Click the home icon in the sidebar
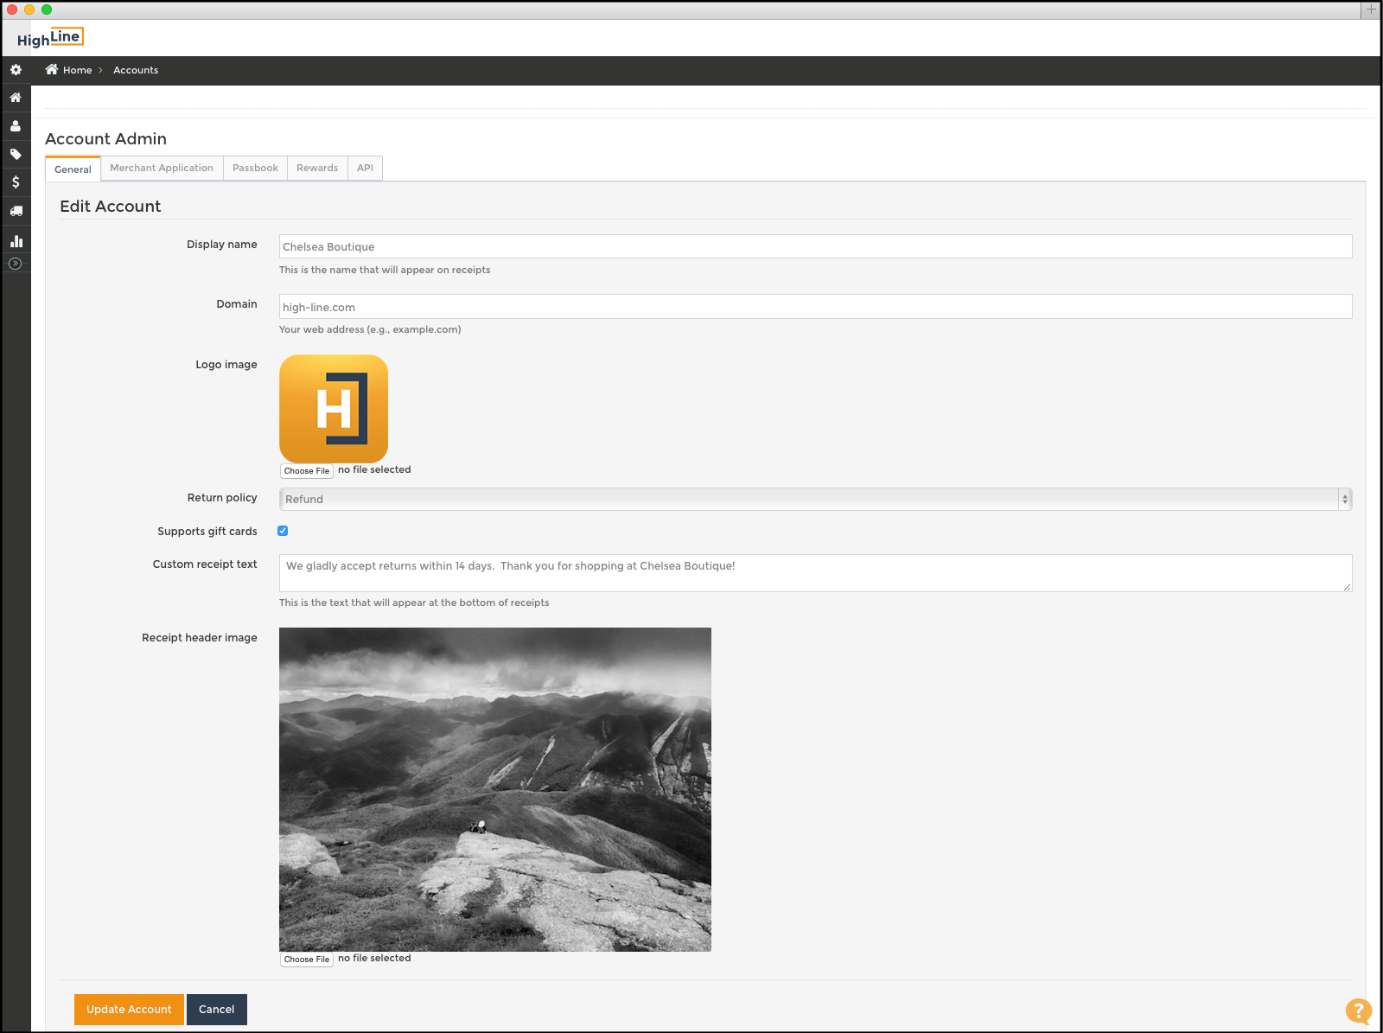1383x1033 pixels. [16, 98]
